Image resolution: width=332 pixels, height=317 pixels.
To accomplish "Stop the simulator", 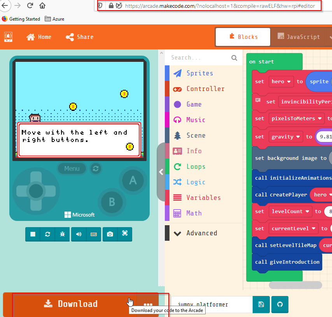I will click(33, 234).
